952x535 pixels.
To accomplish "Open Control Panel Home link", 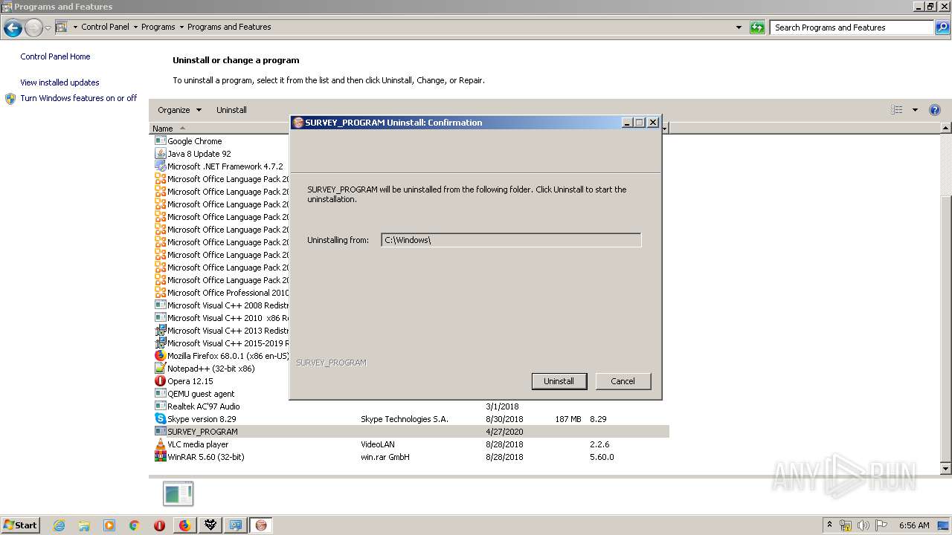I will (x=55, y=56).
